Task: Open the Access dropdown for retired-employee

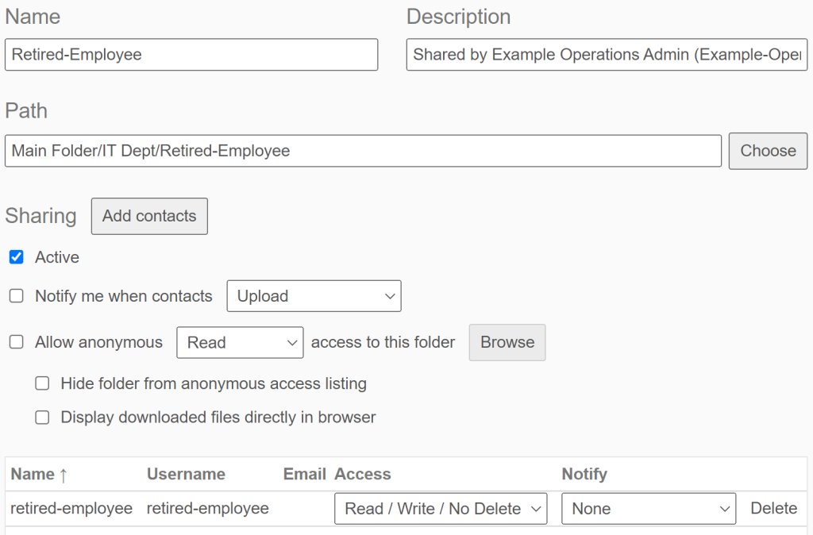Action: (441, 508)
